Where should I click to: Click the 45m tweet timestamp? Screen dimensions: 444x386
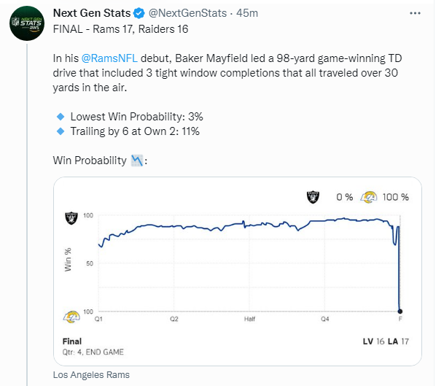[248, 13]
